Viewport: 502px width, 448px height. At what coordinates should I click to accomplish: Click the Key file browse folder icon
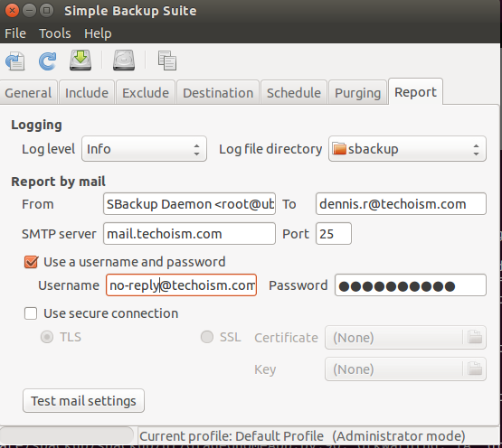[x=475, y=369]
